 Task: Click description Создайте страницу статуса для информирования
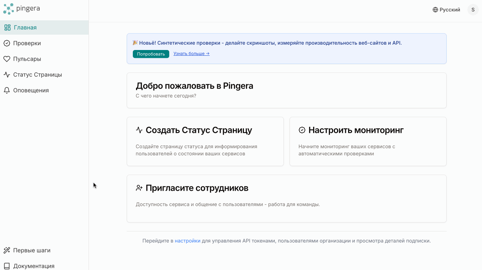point(196,150)
